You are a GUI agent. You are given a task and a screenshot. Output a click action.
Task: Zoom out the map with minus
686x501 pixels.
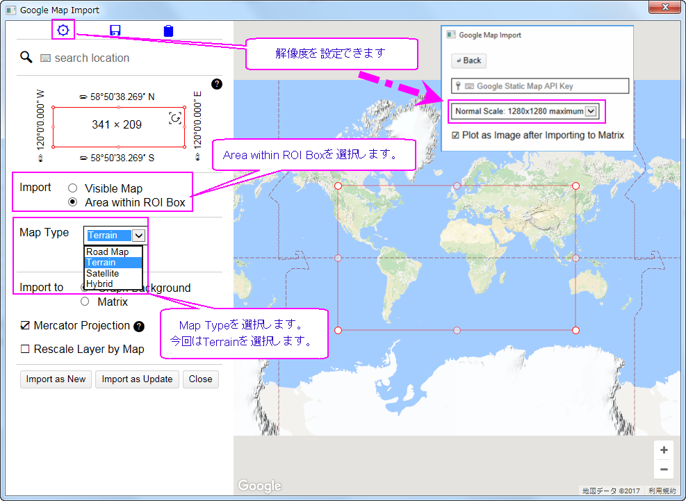[664, 470]
